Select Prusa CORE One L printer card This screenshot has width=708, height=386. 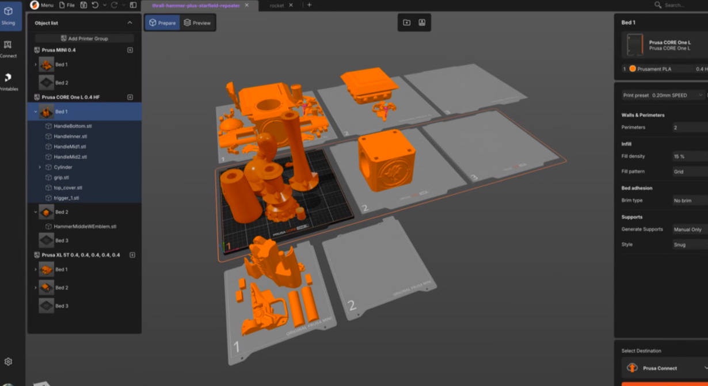[x=665, y=45]
